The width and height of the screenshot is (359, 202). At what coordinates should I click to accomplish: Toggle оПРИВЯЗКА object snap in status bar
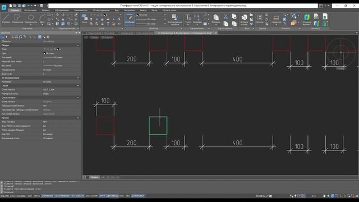(47, 196)
